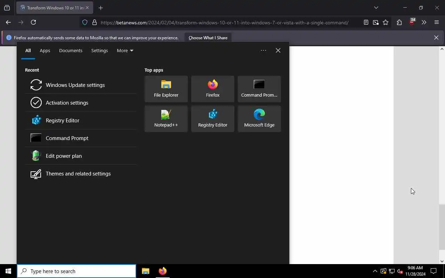This screenshot has height=278, width=445.
Task: Toggle Firefox reader view
Action: 366,22
